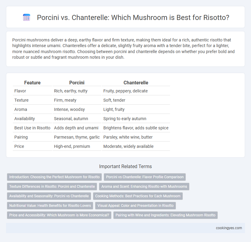This screenshot has width=251, height=242.
Task: Click the 'Chanterelle' column header
Action: click(x=136, y=83)
